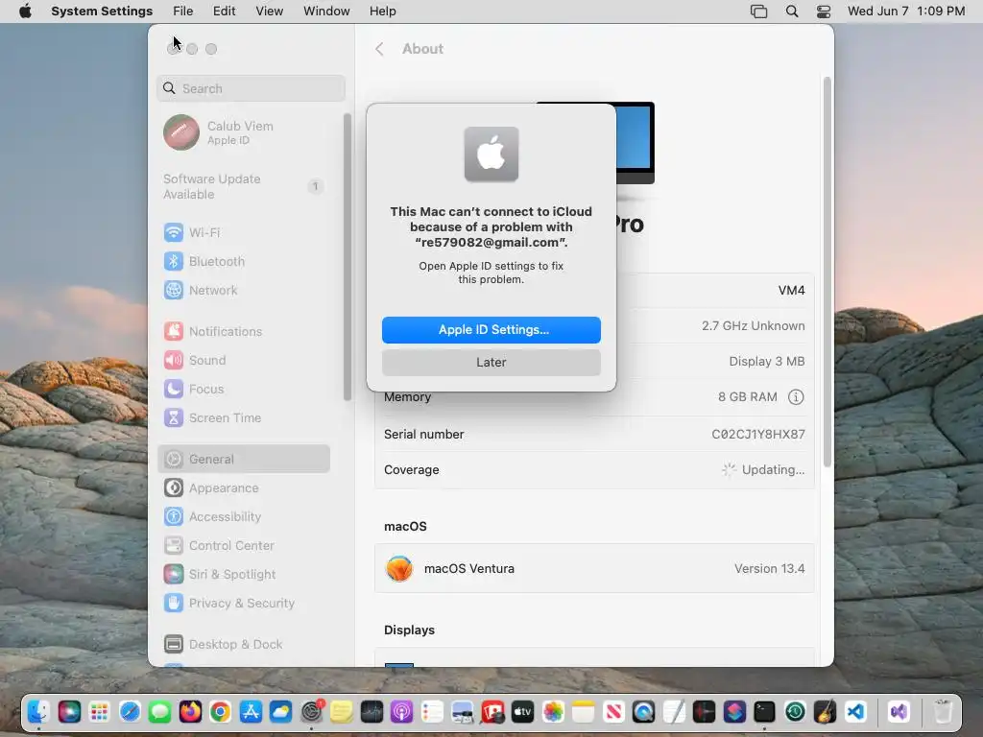The image size is (983, 737).
Task: Open Messages from the Dock
Action: tap(160, 712)
